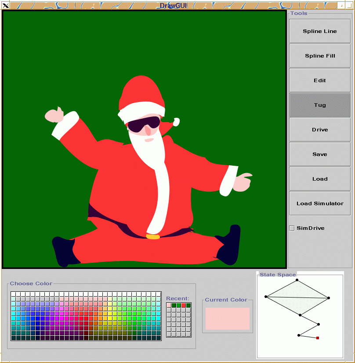
Task: Click the Save button
Action: [x=320, y=154]
